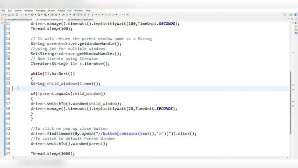Image resolution: width=298 pixels, height=168 pixels.
Task: Click the Next Annotation toolbar icon
Action: pyautogui.click(x=93, y=14)
